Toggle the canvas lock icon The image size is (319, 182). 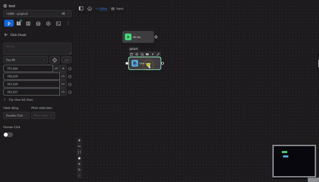click(x=79, y=158)
